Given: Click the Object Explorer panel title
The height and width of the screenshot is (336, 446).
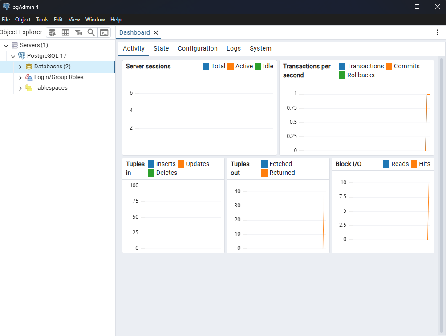Looking at the screenshot, I should (21, 32).
